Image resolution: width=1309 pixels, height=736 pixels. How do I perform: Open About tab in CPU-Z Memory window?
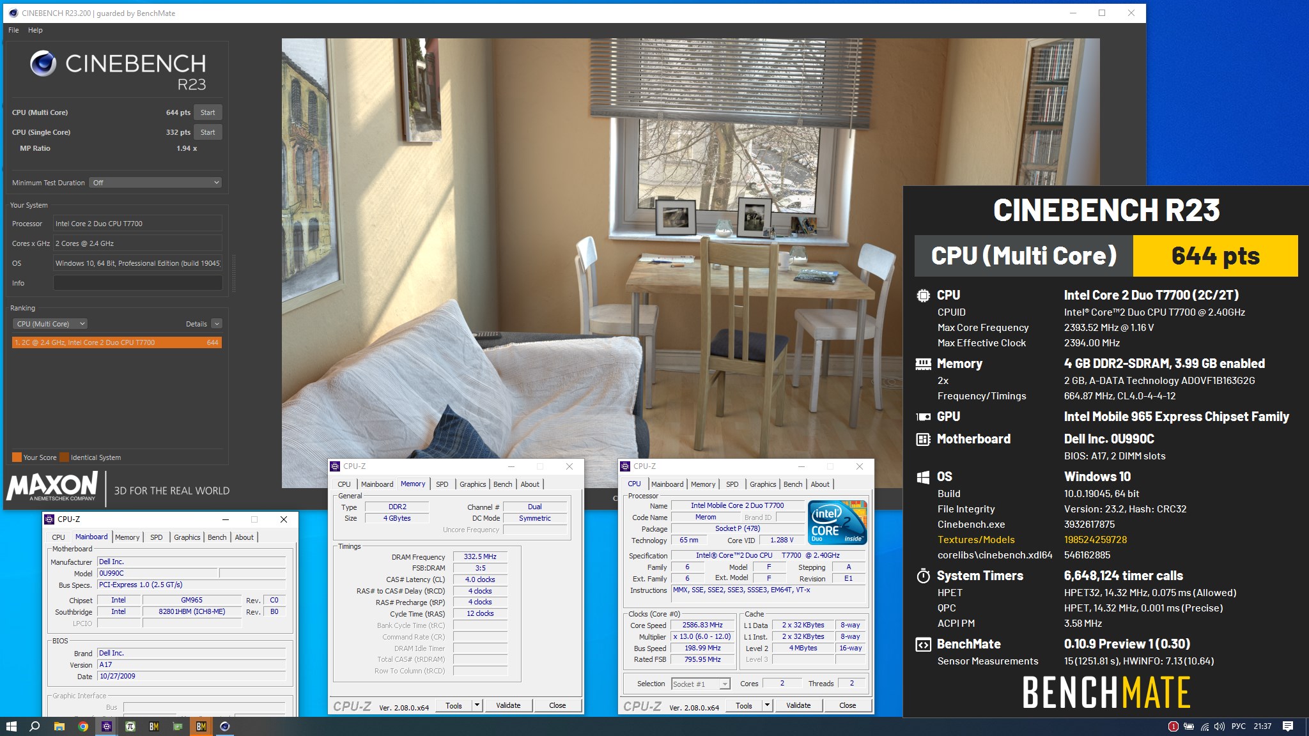pyautogui.click(x=530, y=484)
